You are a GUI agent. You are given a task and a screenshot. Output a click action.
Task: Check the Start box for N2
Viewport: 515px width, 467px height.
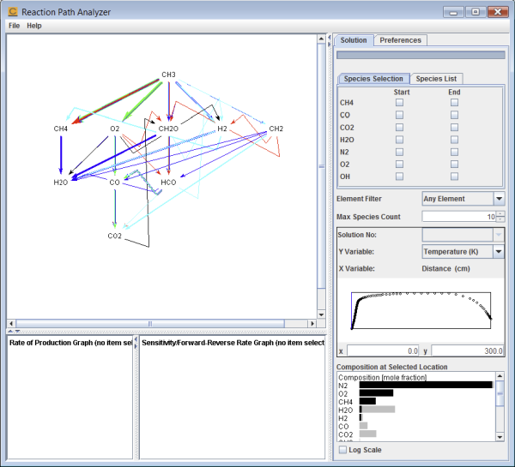399,153
